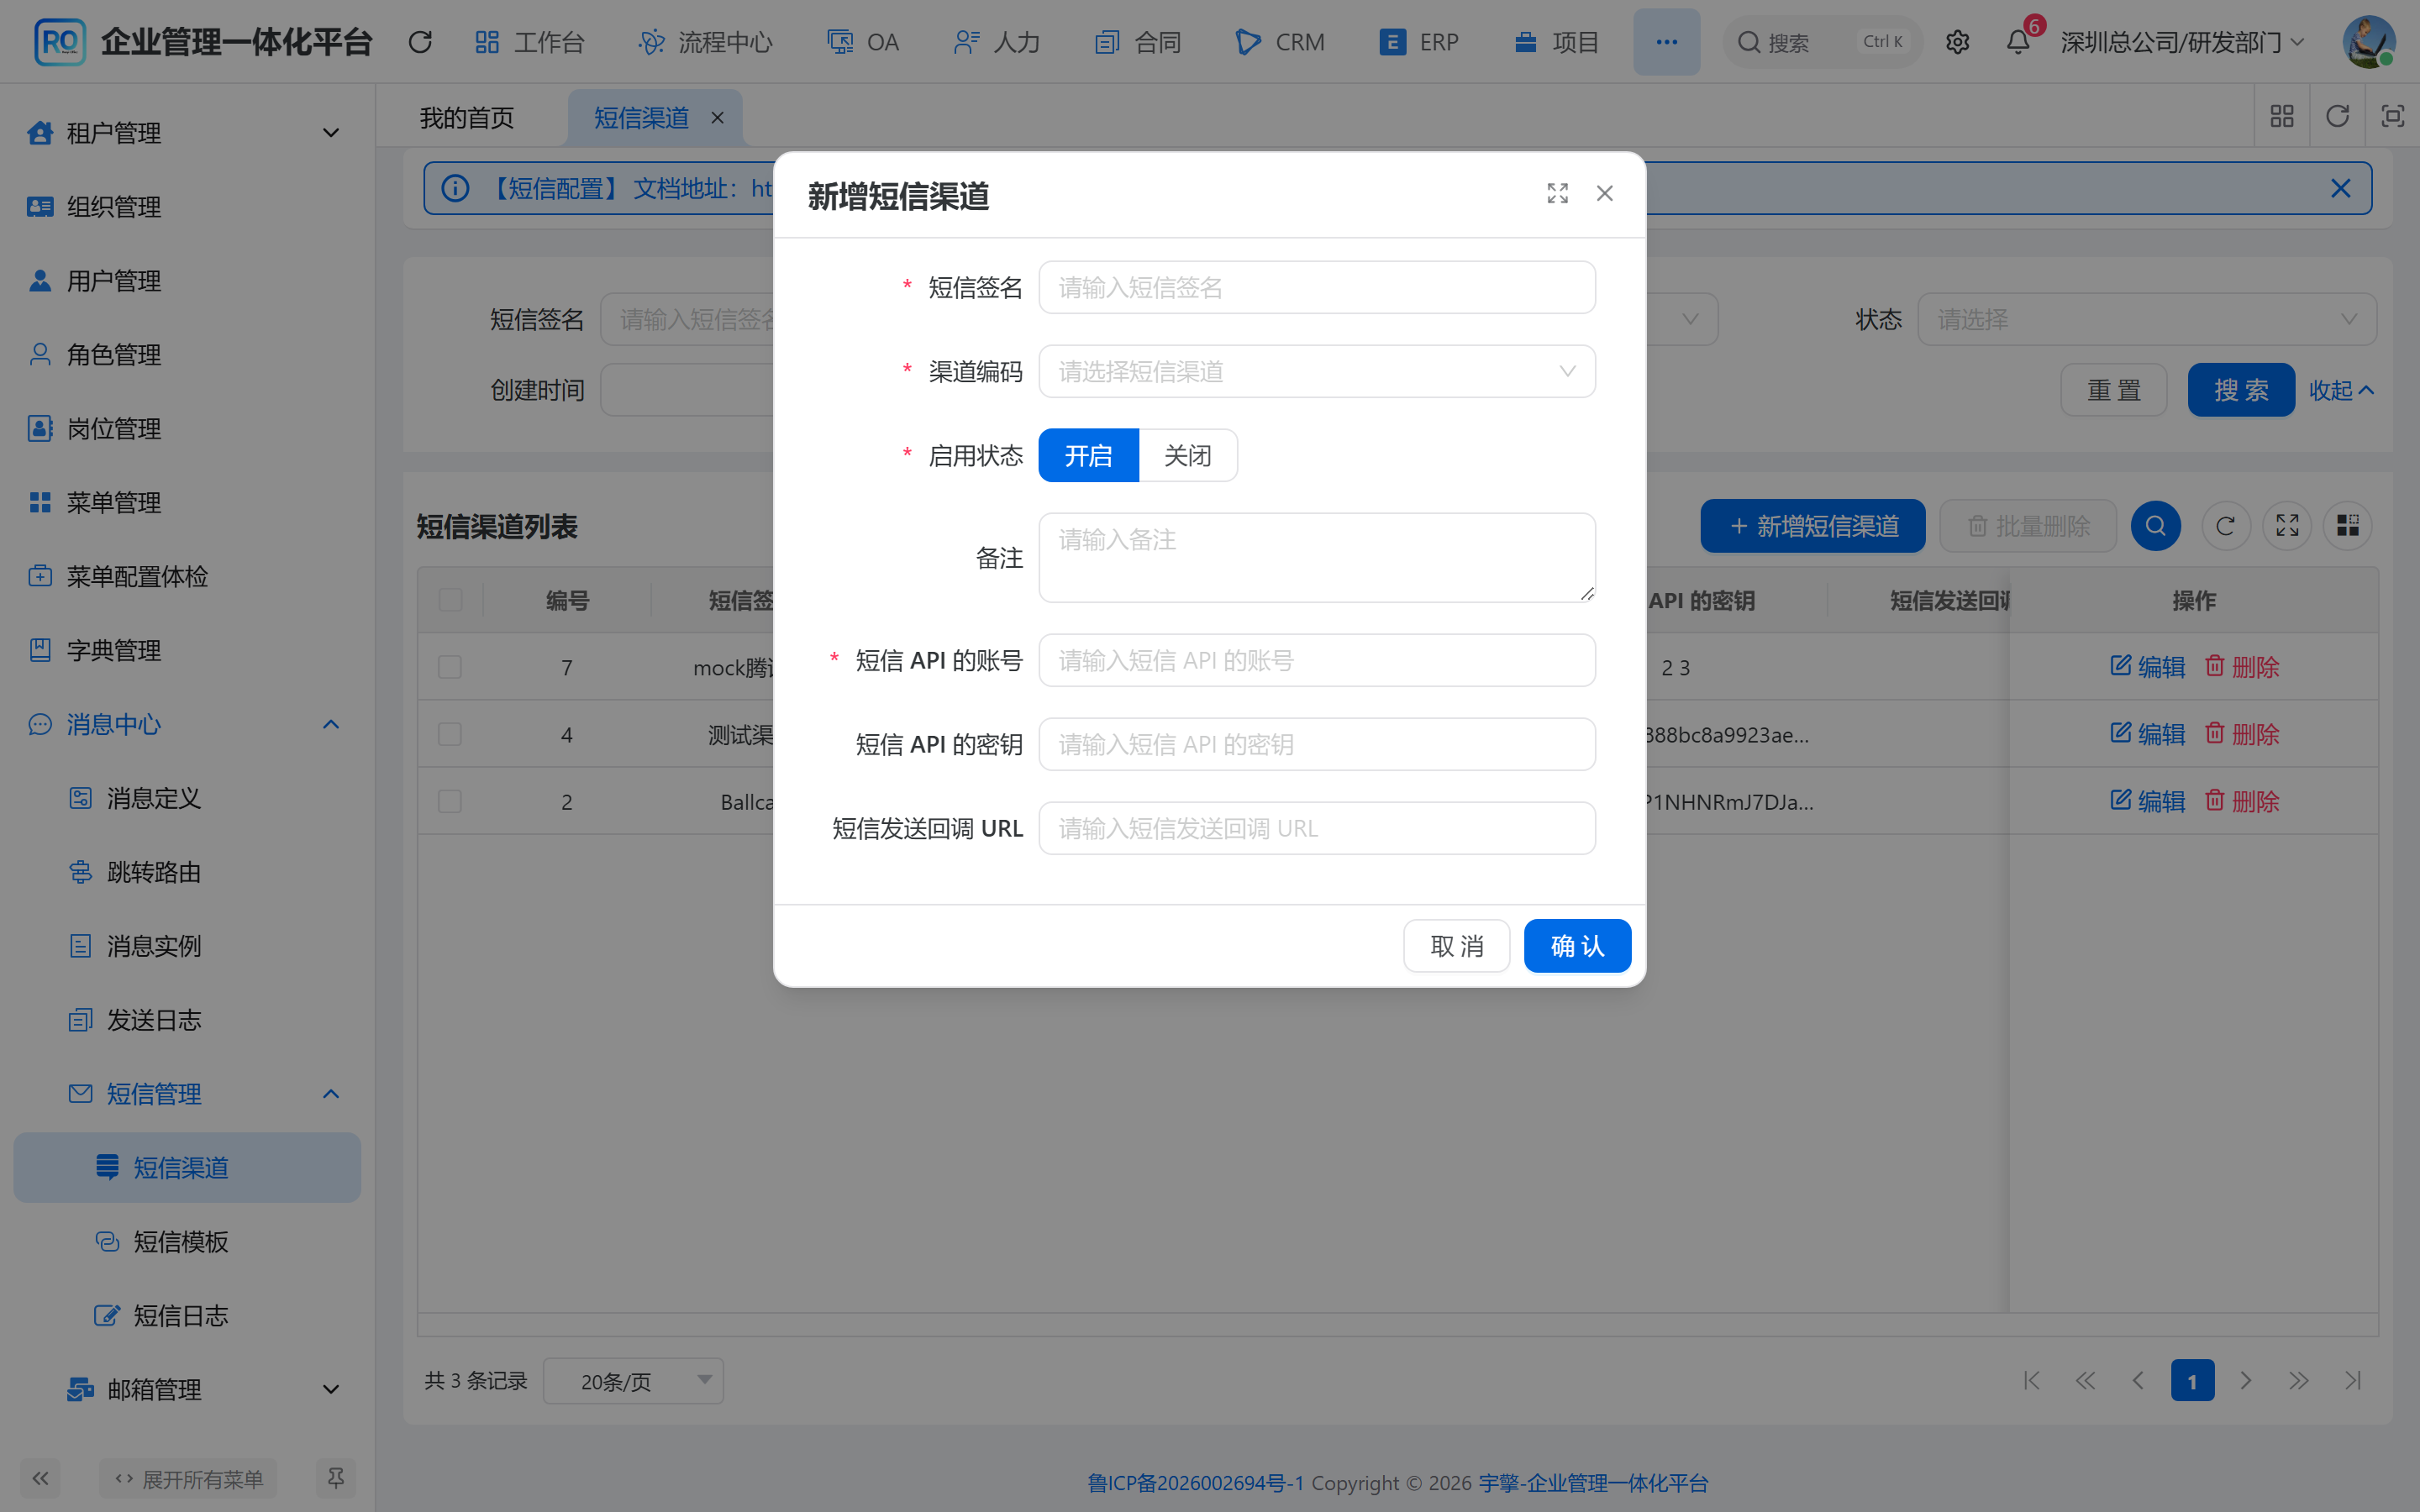Screen dimensions: 2420x1512
Task: Click the more menu ellipsis icon
Action: (1666, 42)
